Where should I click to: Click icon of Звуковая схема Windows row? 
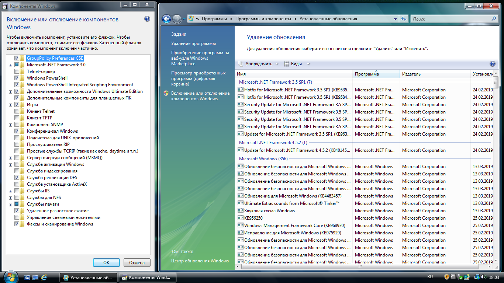pos(240,211)
